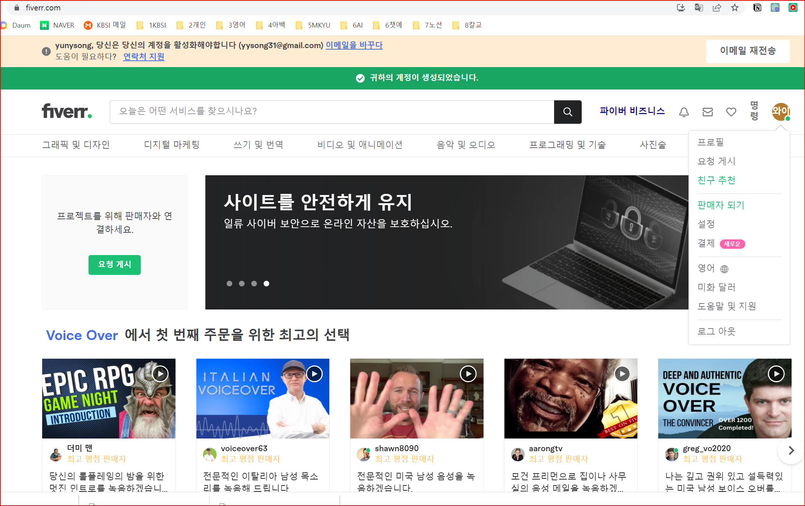Click the translate page icon

coord(699,7)
